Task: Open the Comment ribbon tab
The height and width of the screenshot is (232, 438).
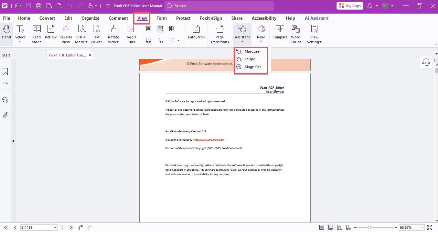Action: (x=118, y=18)
